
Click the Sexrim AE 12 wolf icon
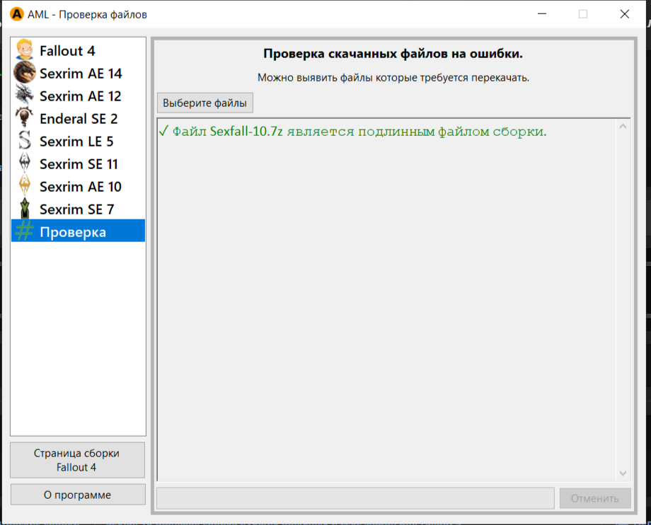click(24, 96)
